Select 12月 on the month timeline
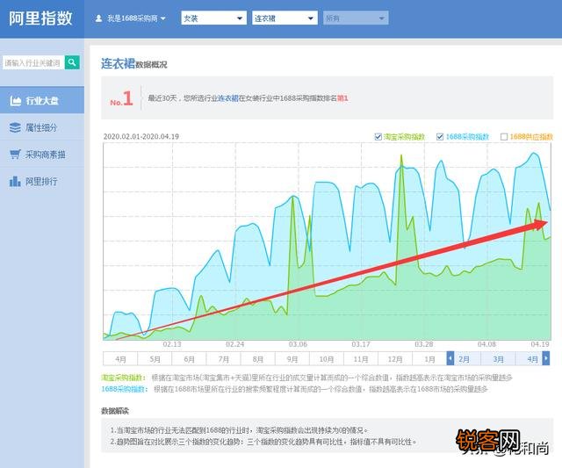Image resolution: width=562 pixels, height=468 pixels. (395, 359)
